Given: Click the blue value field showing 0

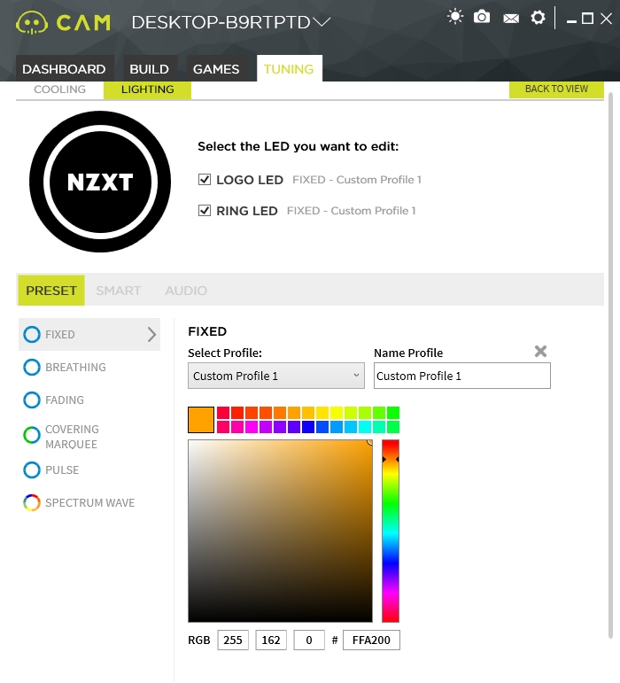Looking at the screenshot, I should (309, 640).
